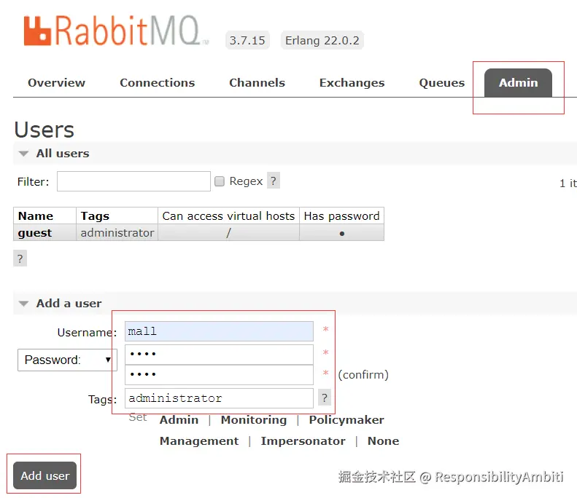Switch to the Overview tab
Viewport: 577px width, 498px height.
click(56, 82)
